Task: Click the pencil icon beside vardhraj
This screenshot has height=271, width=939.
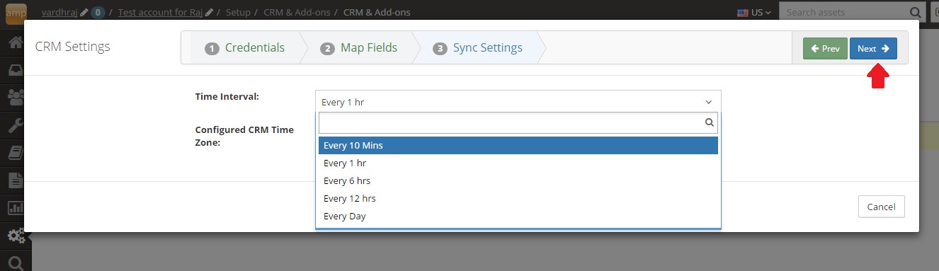Action: point(84,12)
